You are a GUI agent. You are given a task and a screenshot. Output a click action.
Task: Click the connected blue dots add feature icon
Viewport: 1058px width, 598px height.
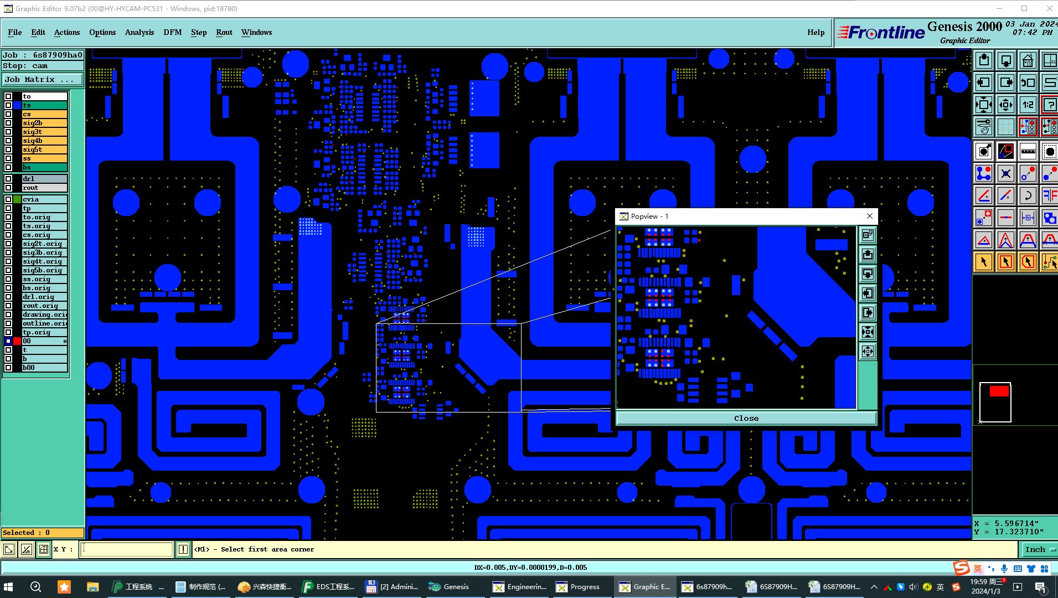pyautogui.click(x=984, y=173)
